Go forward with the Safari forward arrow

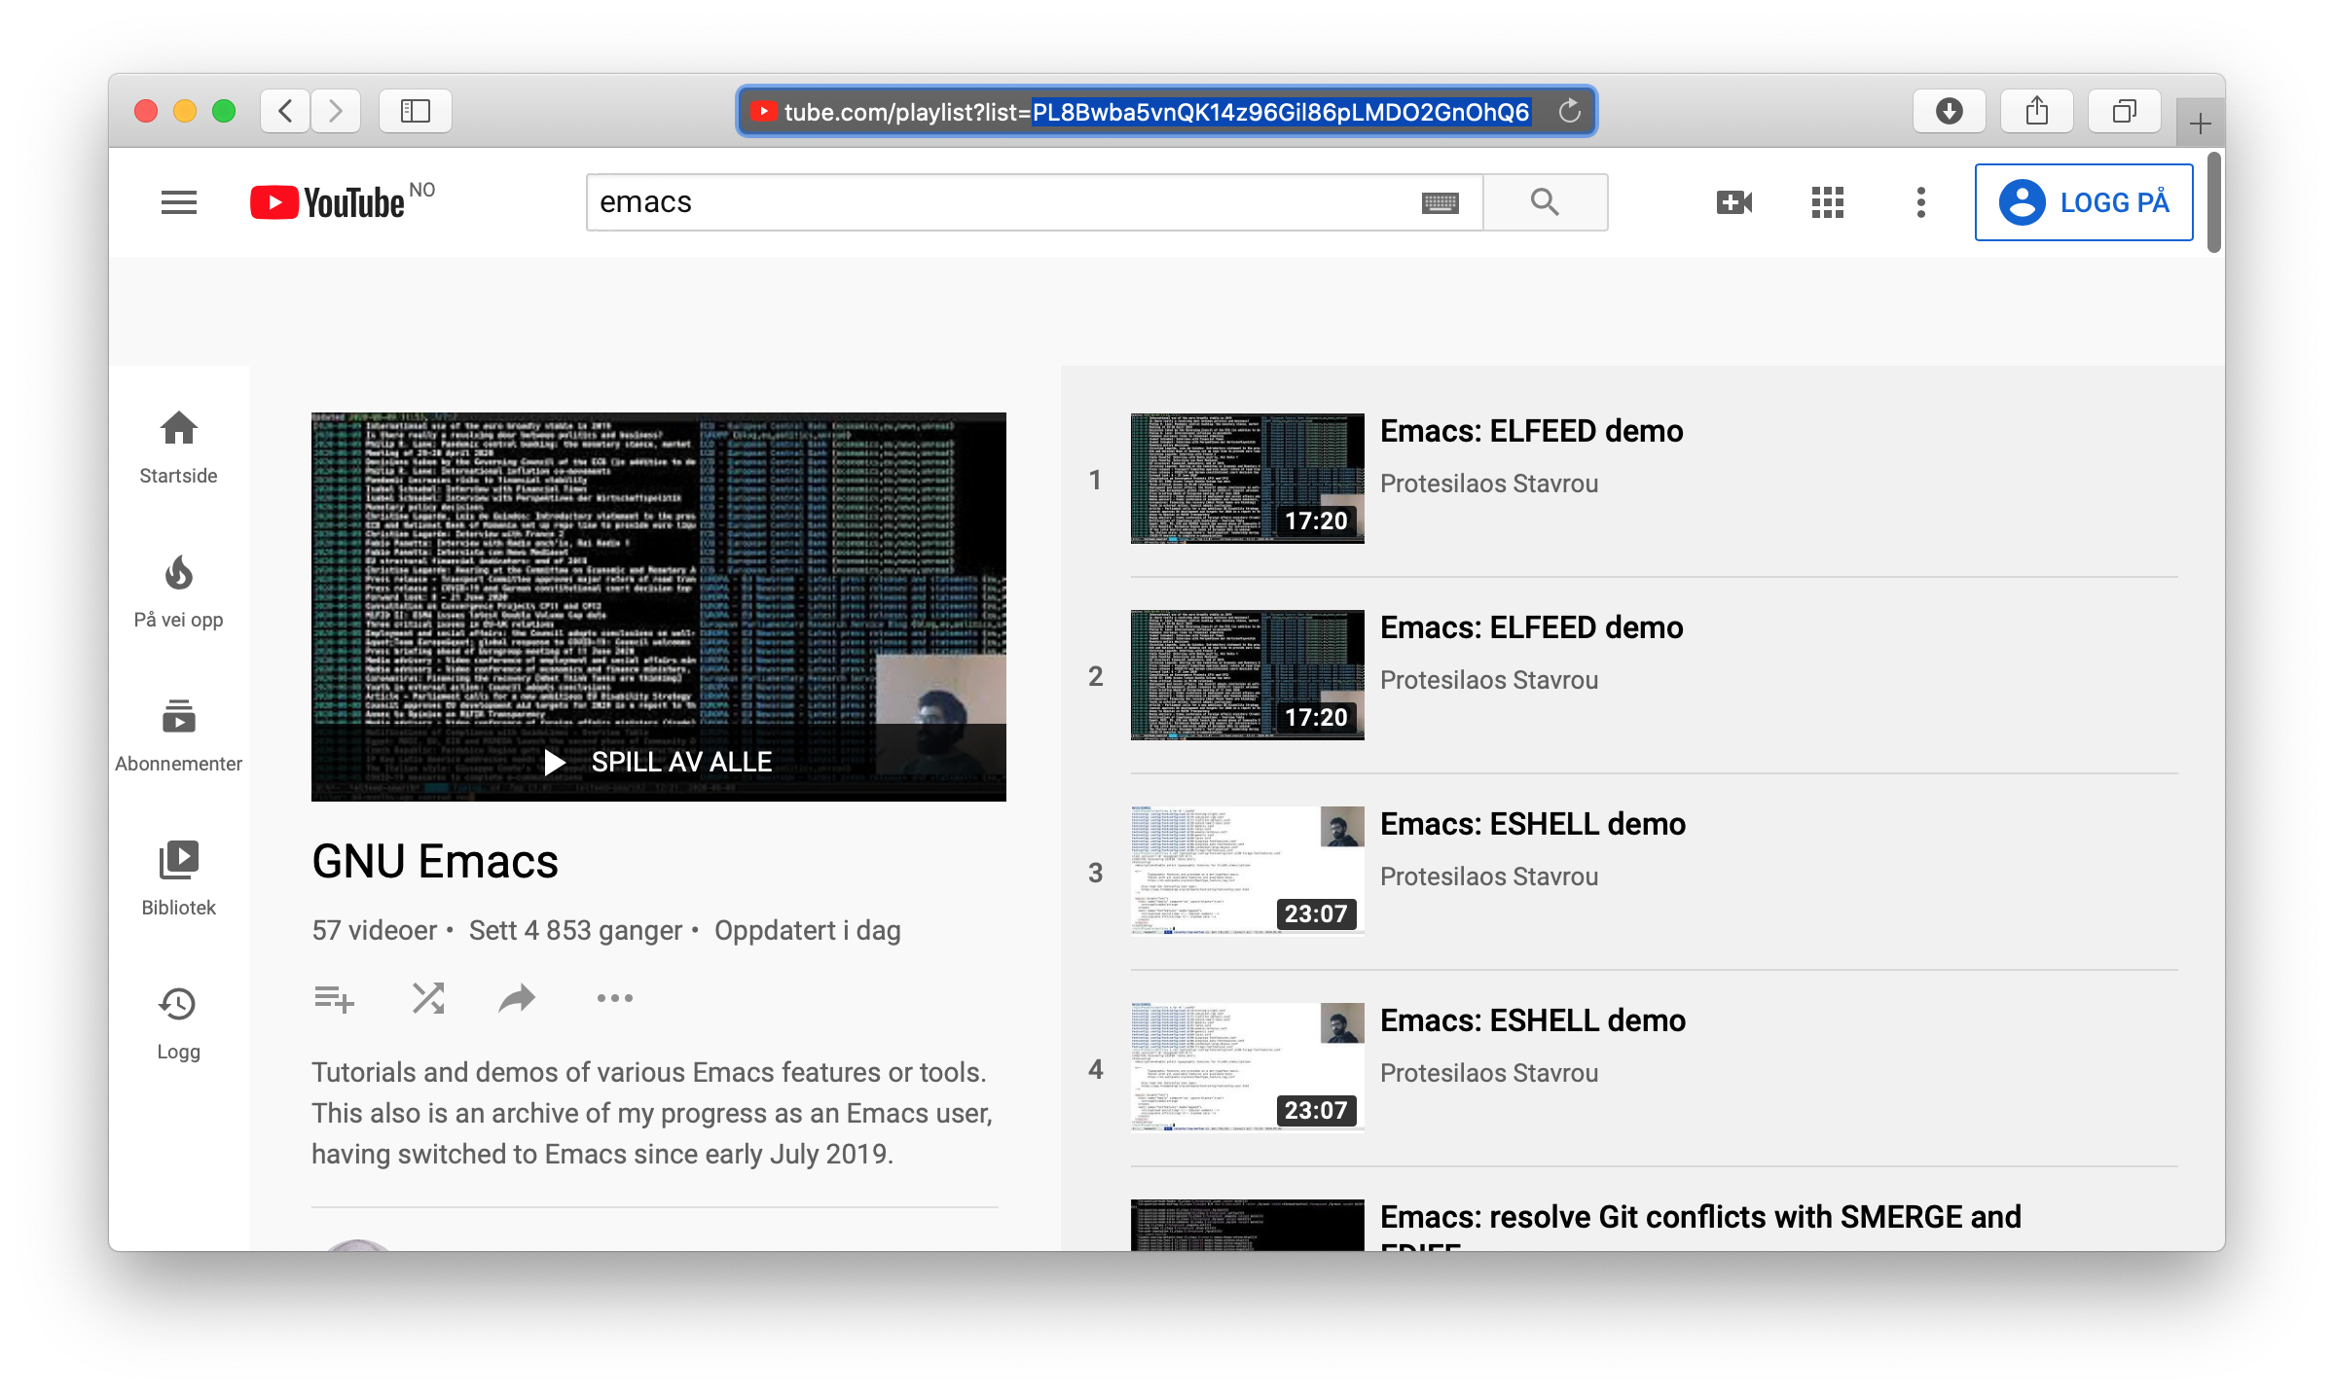336,111
